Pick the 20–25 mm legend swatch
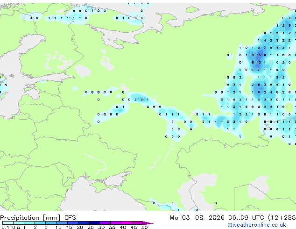Screen dimensions: 296x229 84,223
